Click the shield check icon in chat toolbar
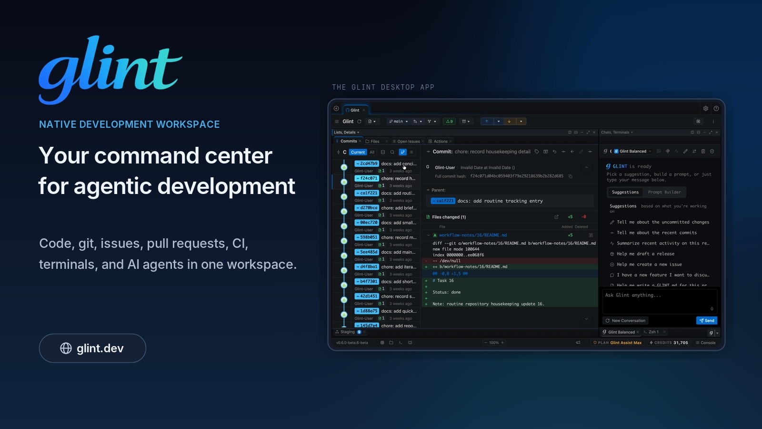The width and height of the screenshot is (762, 429). (x=712, y=151)
